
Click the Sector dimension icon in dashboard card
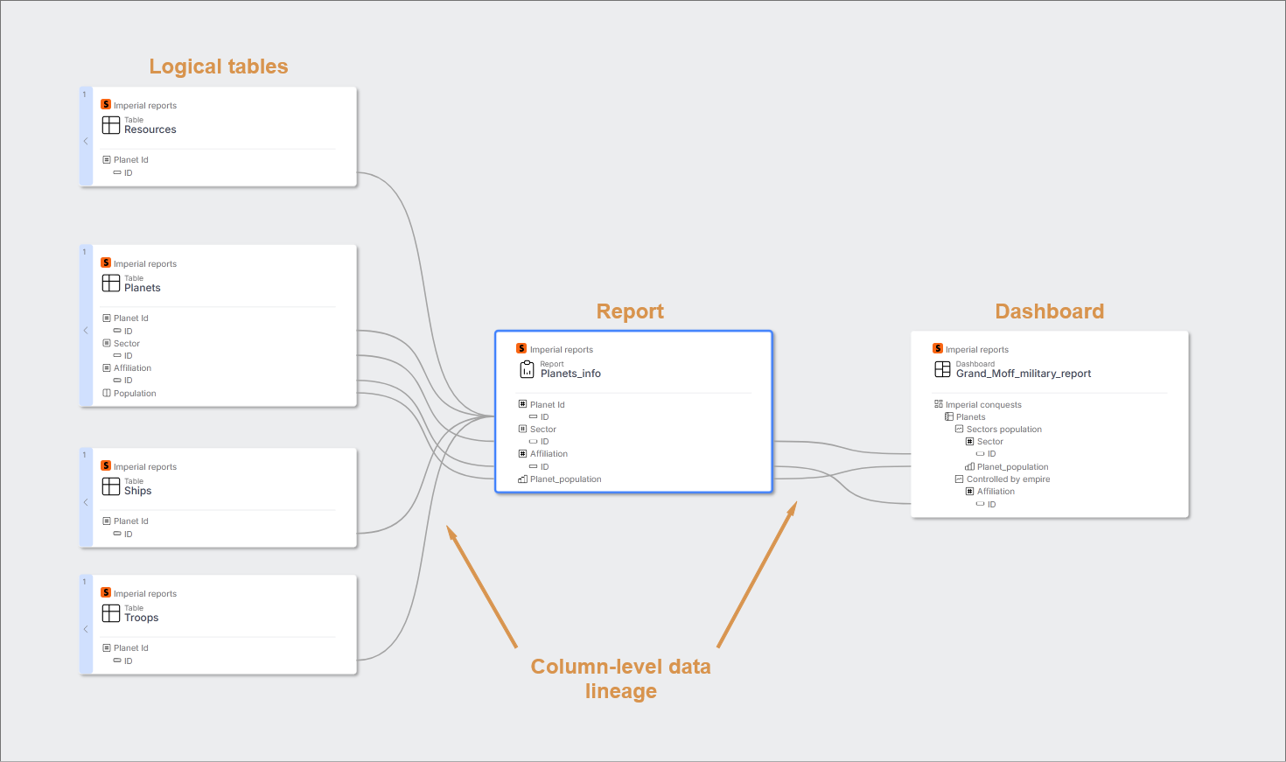pyautogui.click(x=969, y=441)
